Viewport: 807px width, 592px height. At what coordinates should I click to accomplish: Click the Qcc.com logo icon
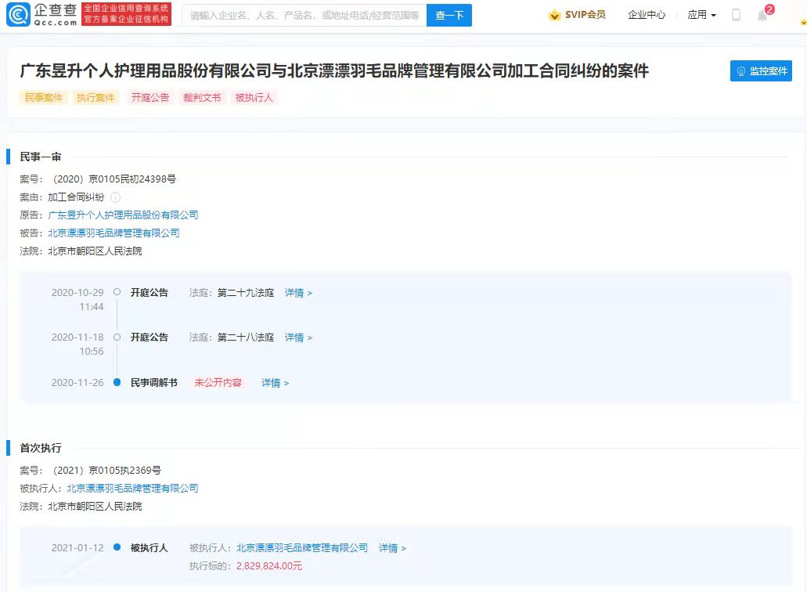coord(18,14)
